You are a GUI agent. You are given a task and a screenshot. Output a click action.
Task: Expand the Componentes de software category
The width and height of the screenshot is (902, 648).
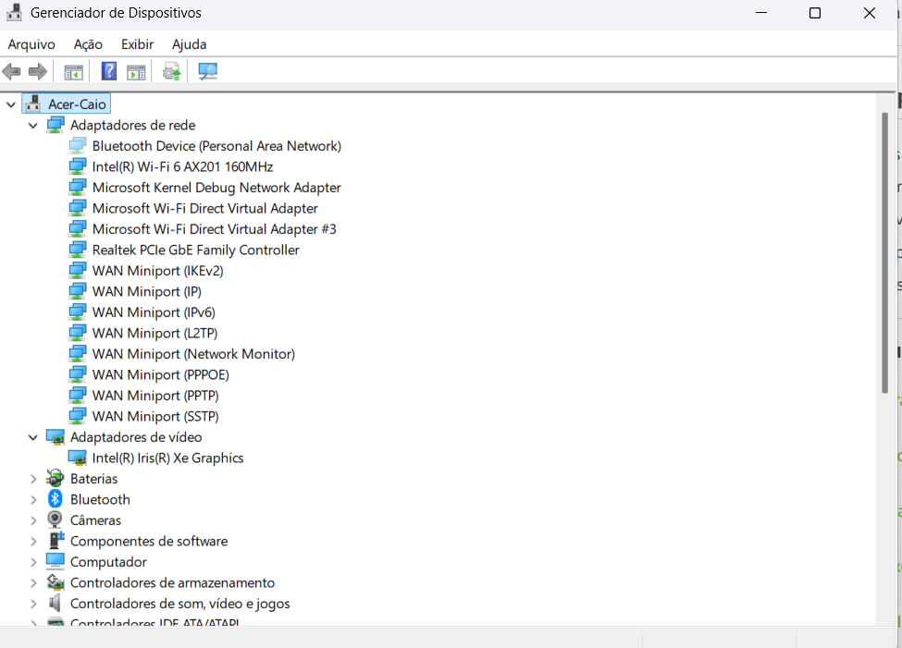tap(33, 541)
